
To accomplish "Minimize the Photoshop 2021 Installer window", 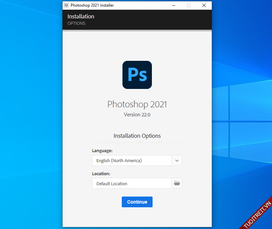I will (x=173, y=5).
